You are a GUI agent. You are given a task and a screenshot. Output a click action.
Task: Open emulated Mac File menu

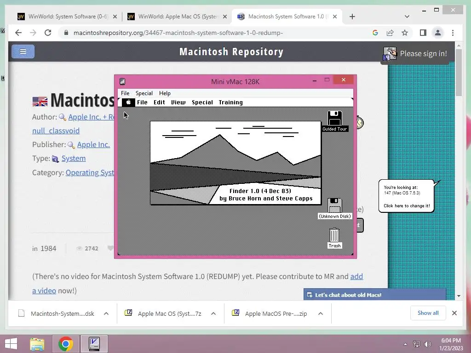[142, 102]
